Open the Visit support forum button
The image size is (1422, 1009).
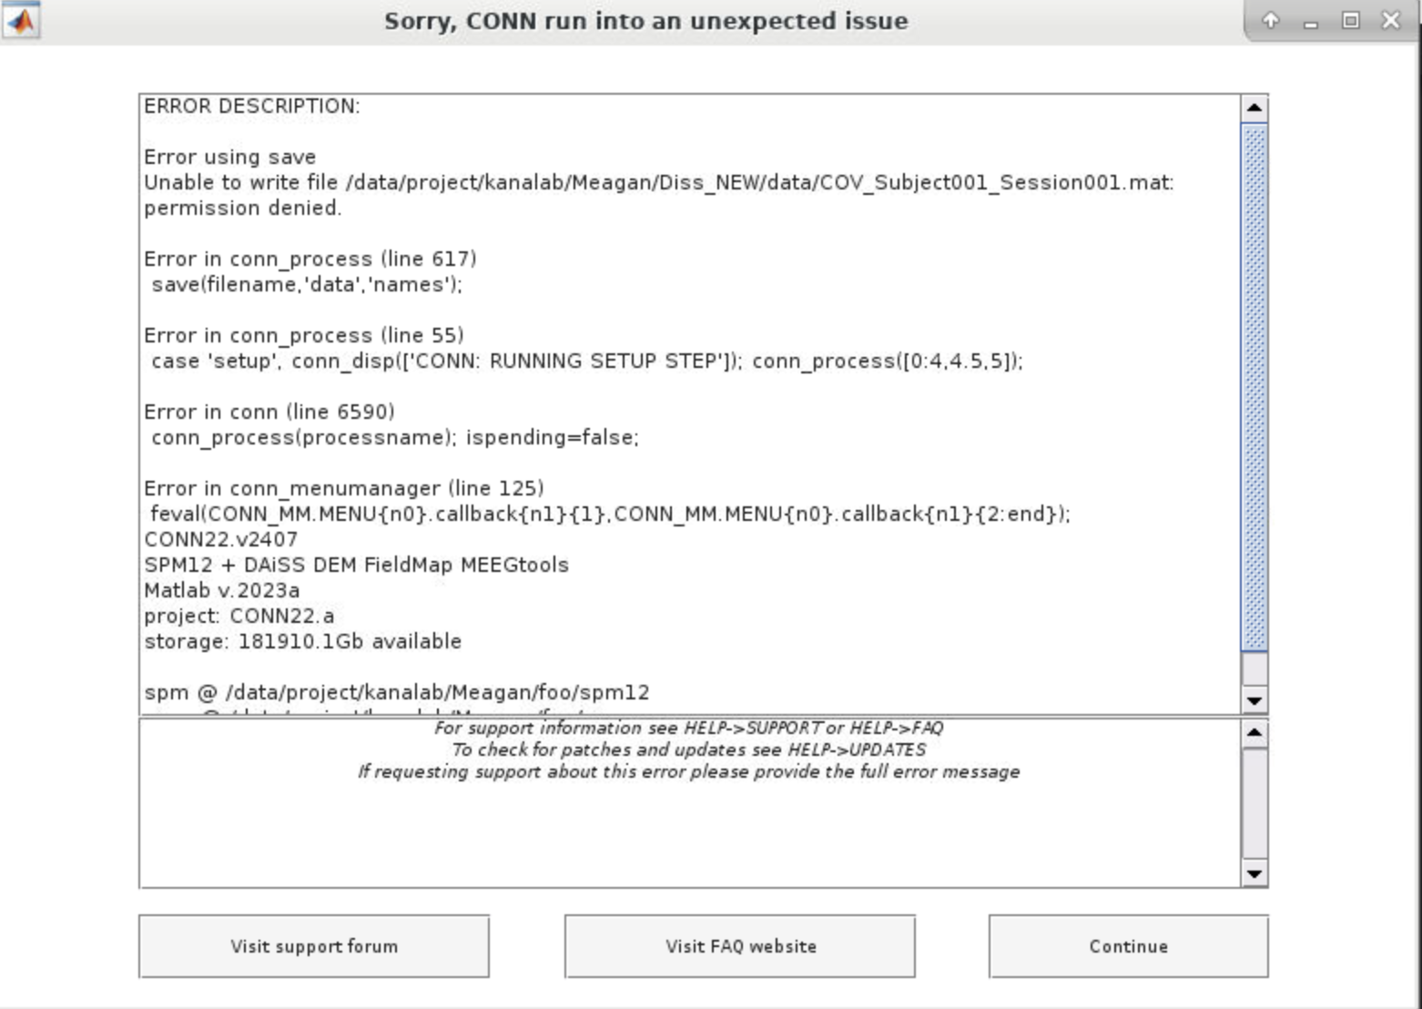click(x=313, y=946)
